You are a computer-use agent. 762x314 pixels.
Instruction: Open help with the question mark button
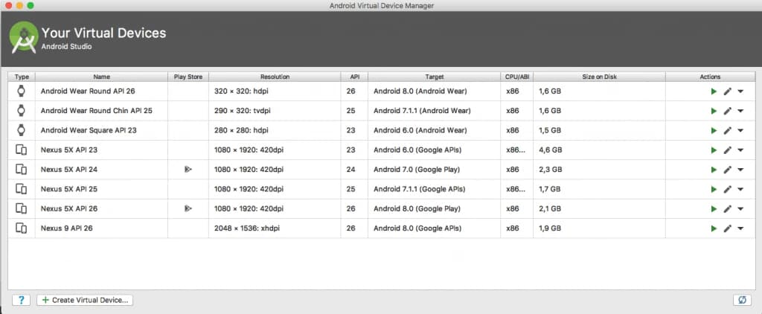21,300
